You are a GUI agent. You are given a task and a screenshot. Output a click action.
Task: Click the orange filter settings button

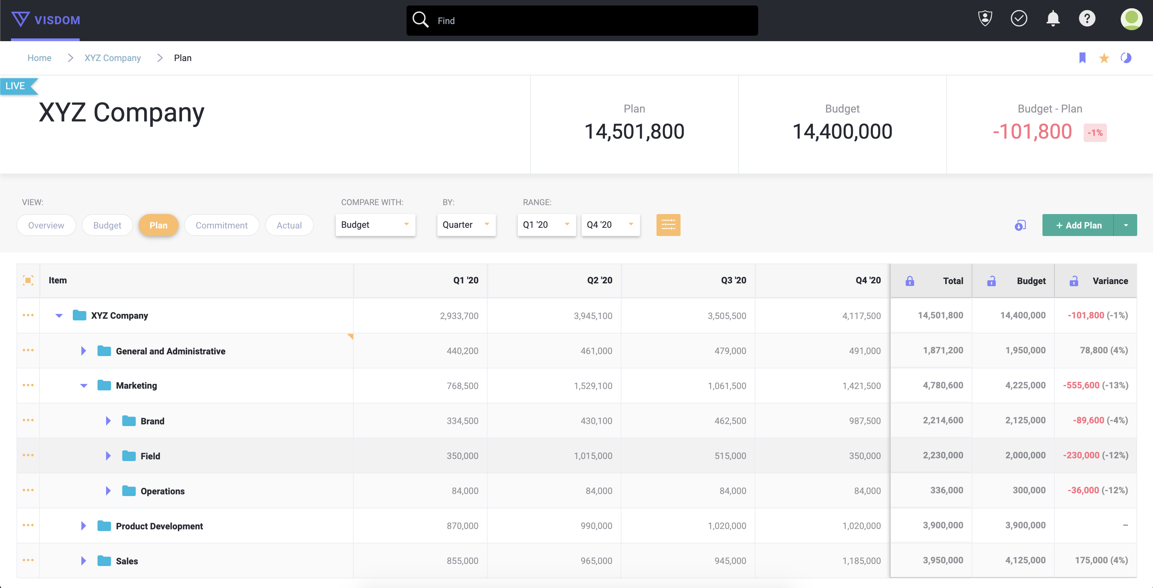tap(668, 225)
